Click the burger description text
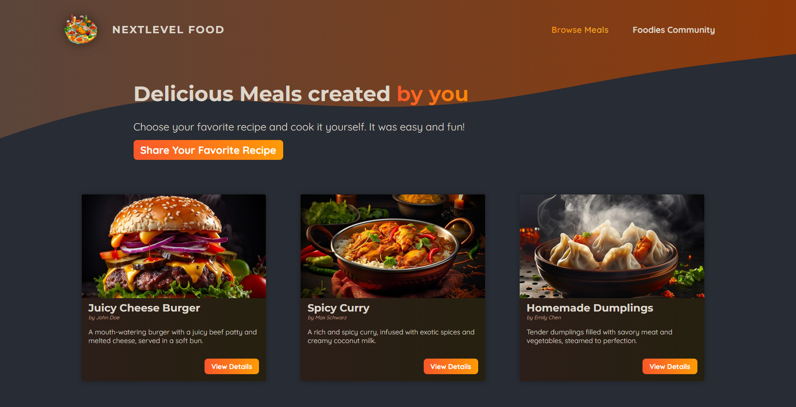The height and width of the screenshot is (407, 796). coord(173,336)
